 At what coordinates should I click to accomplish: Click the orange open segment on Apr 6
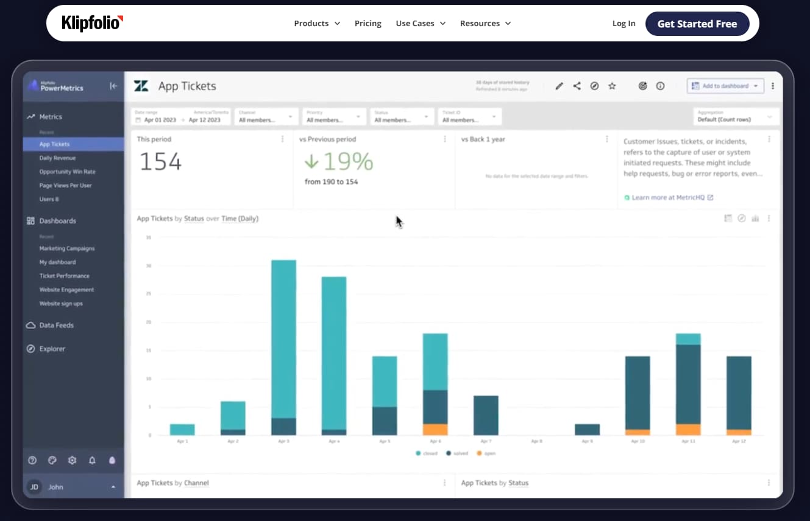pyautogui.click(x=435, y=429)
